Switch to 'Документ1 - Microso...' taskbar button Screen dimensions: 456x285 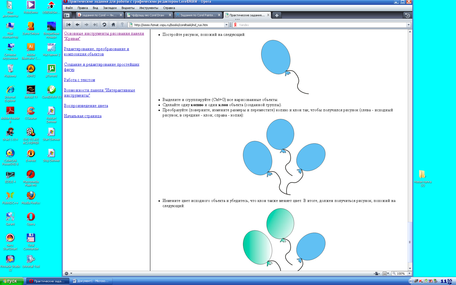click(91, 281)
